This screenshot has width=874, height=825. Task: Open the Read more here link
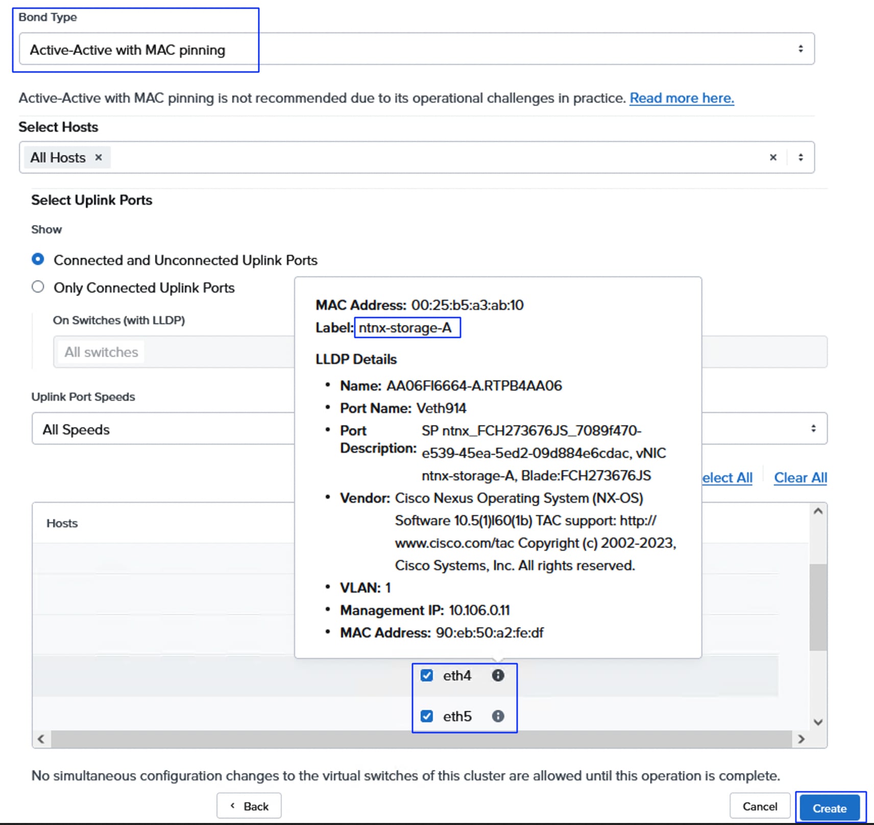click(x=682, y=98)
